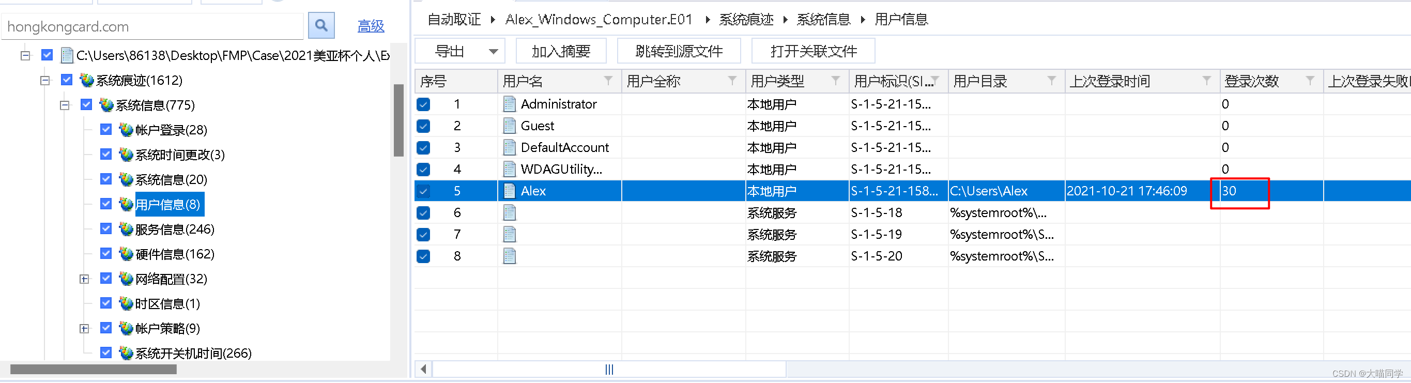Image resolution: width=1411 pixels, height=383 pixels.
Task: Go to Alex_Windows_Computer.E01 in the breadcrumb
Action: click(599, 20)
